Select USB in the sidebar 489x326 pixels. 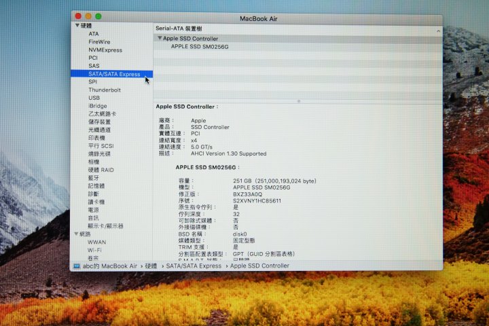(x=94, y=98)
